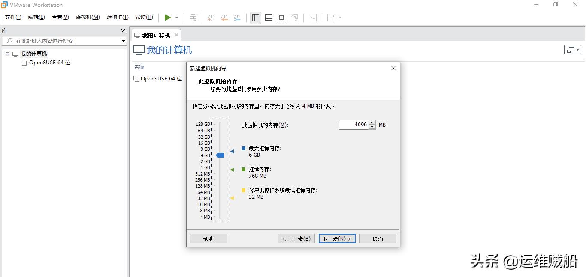
Task: Toggle full screen mode
Action: [281, 18]
